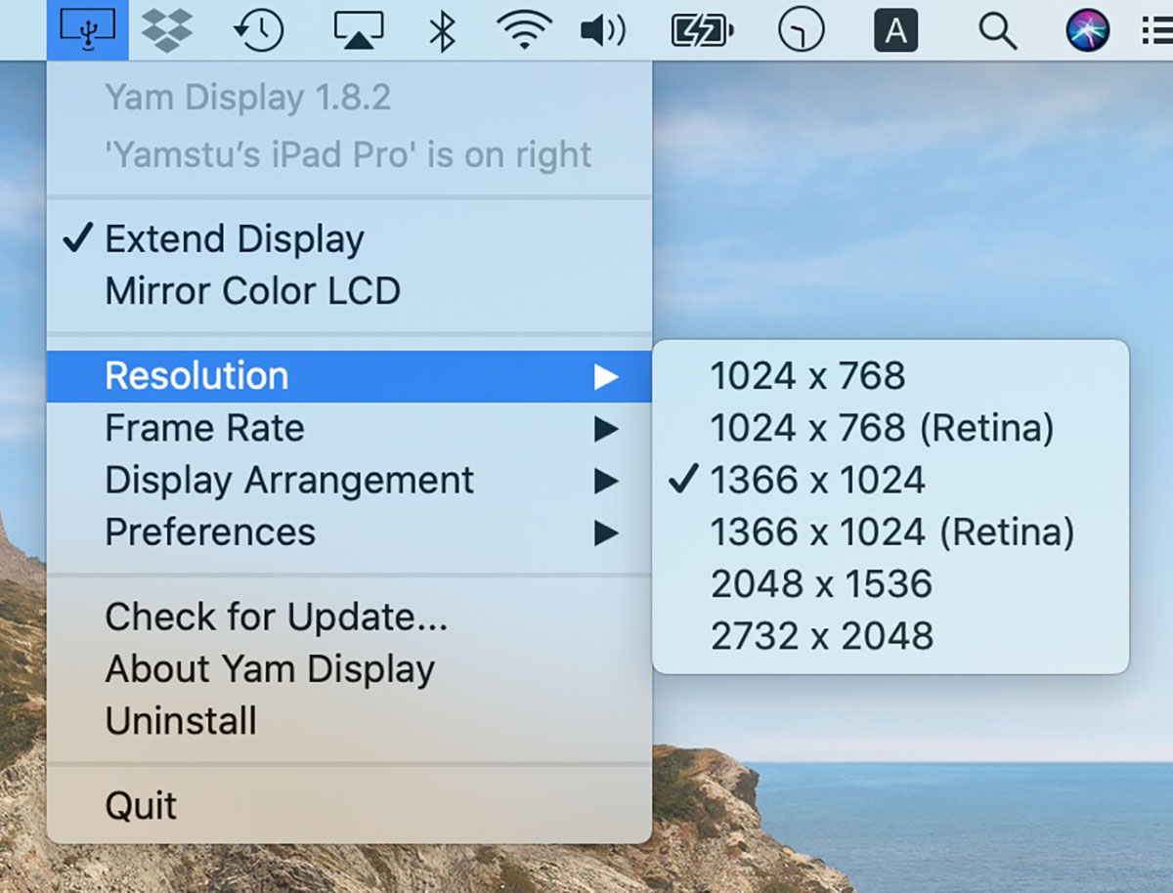Click Check for Update...

tap(276, 617)
